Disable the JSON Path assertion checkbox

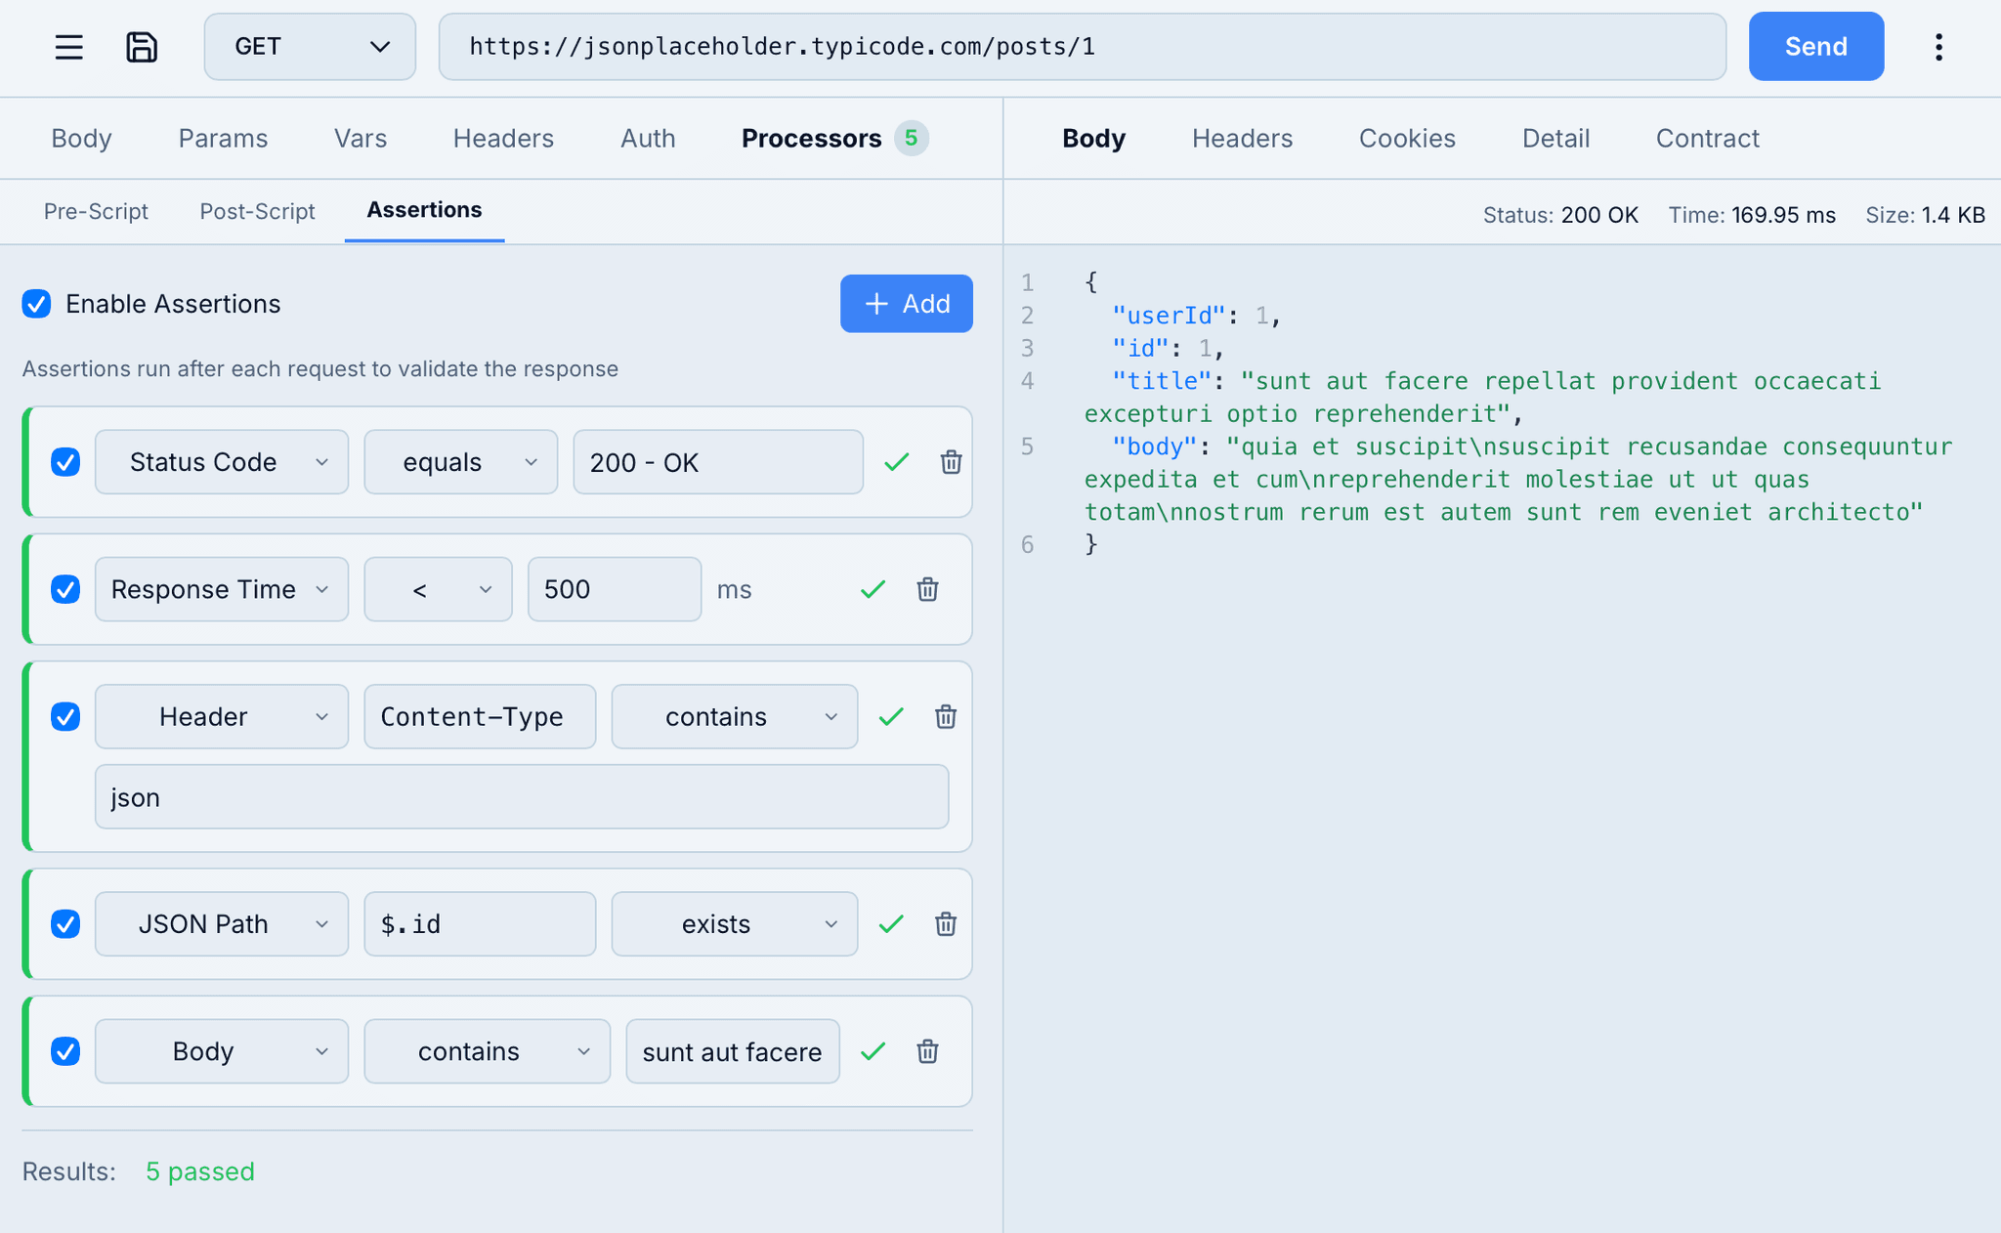pyautogui.click(x=65, y=924)
